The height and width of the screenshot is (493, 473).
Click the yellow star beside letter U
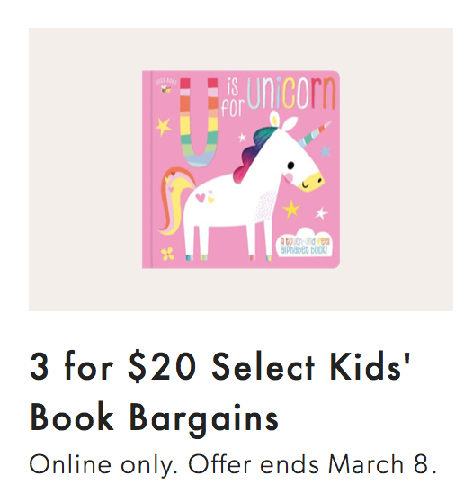click(164, 127)
